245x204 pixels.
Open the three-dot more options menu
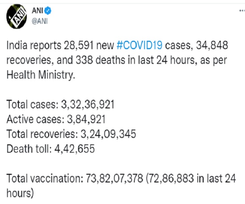tap(242, 11)
